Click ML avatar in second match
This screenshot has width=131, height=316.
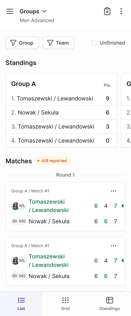coord(22,261)
